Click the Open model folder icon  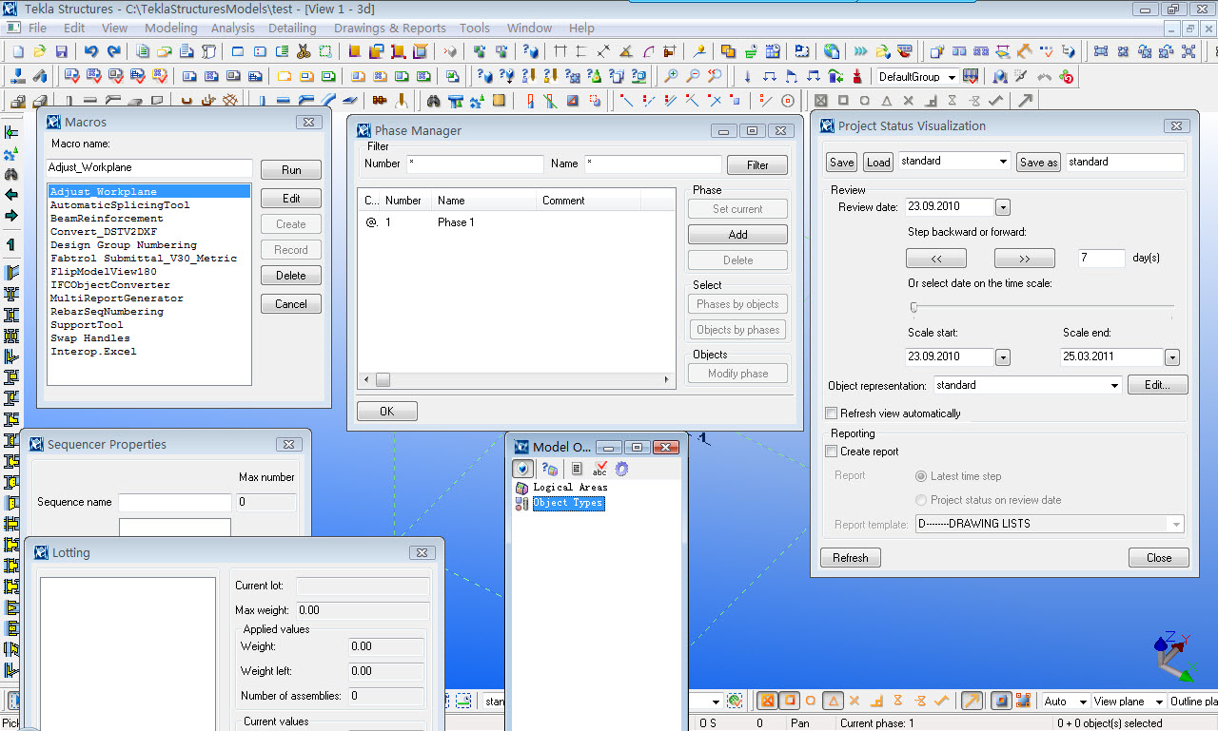(x=40, y=51)
